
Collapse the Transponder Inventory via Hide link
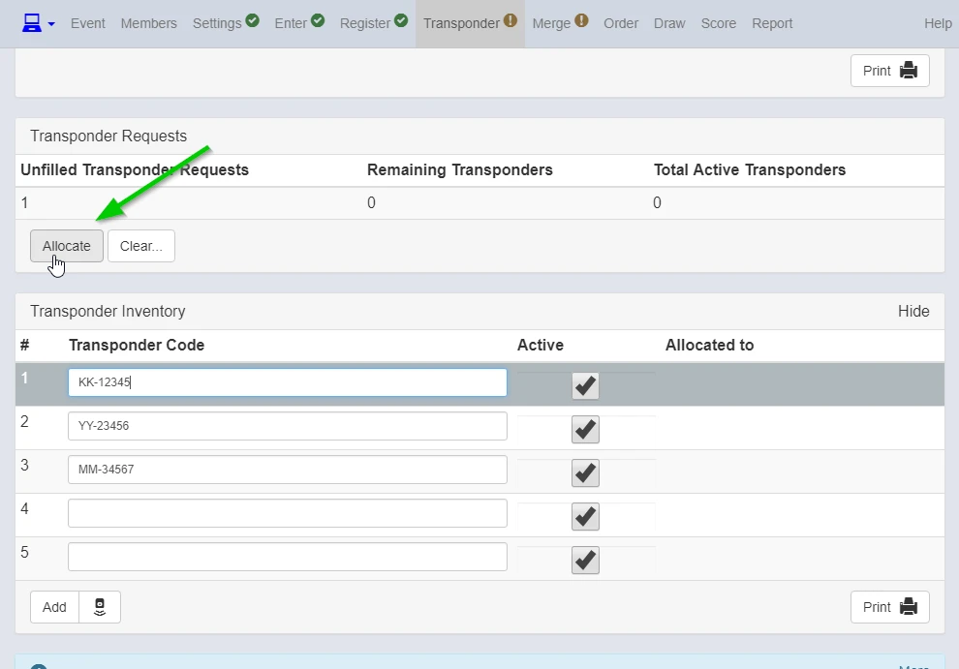tap(913, 311)
